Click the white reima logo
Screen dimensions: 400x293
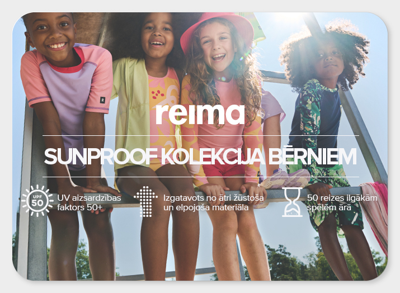(200, 114)
